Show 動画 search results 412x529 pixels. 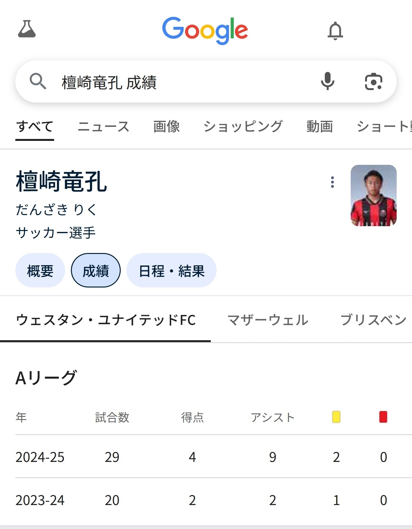pos(319,126)
